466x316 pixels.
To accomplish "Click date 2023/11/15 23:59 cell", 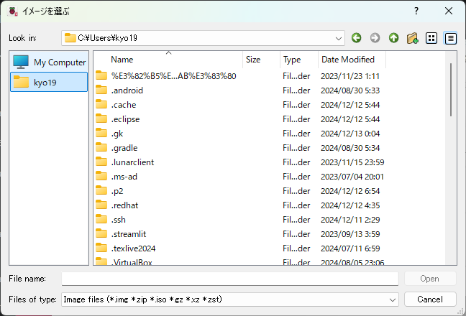I will (352, 162).
